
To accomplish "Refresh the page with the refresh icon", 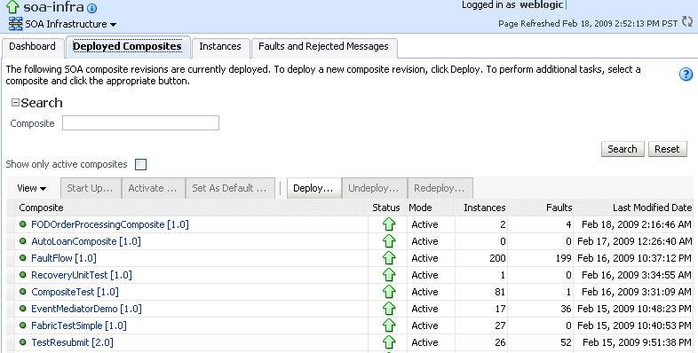I will pos(687,21).
